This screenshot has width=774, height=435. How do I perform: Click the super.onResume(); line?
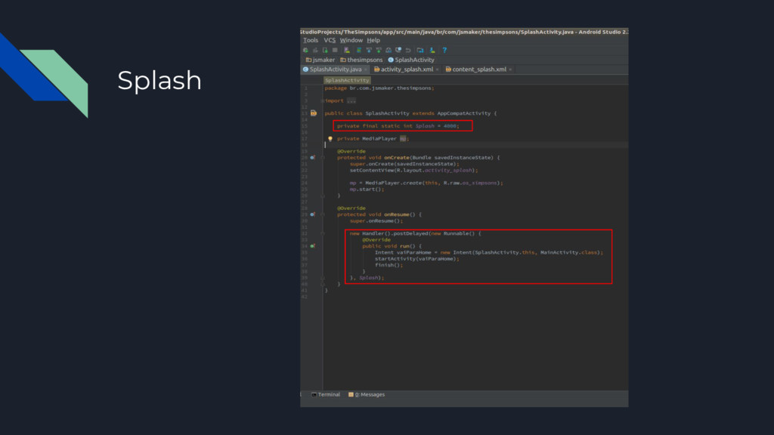[x=376, y=221]
